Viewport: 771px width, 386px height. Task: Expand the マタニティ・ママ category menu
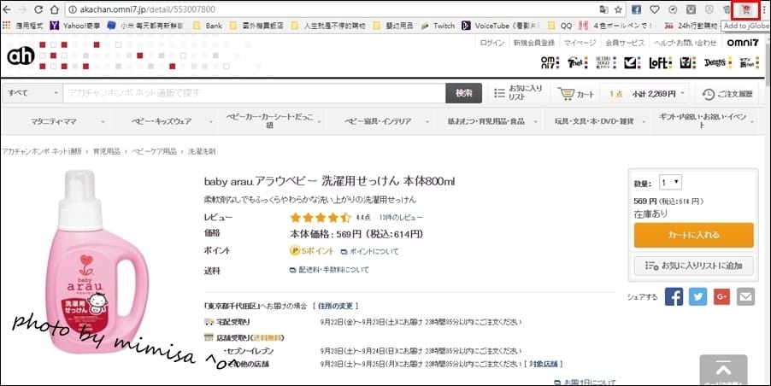[57, 120]
